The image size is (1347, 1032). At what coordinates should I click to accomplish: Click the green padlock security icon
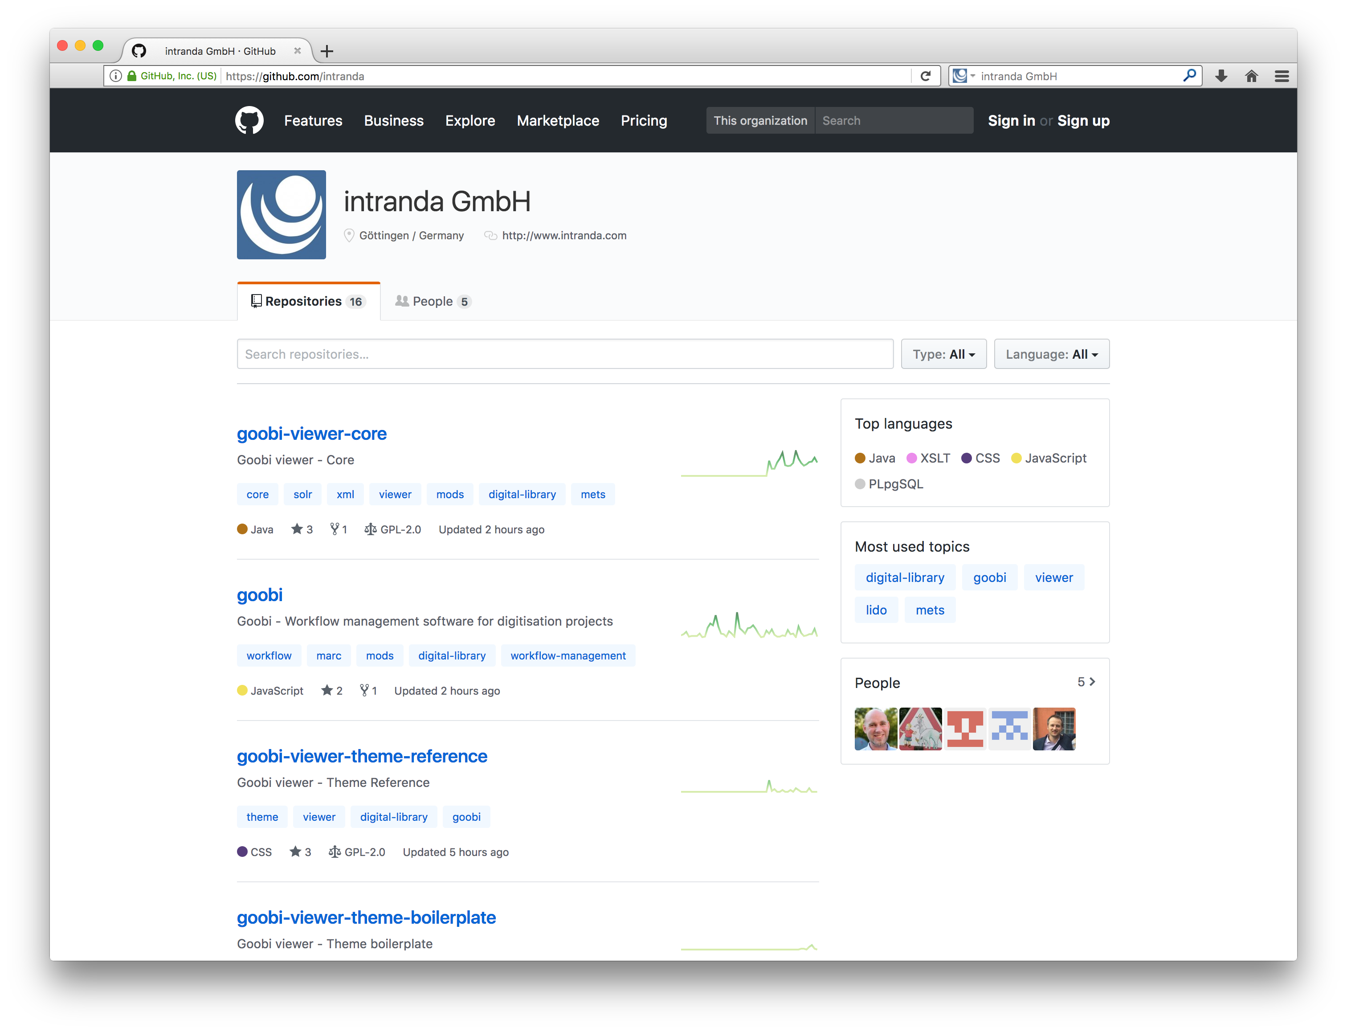click(x=131, y=76)
